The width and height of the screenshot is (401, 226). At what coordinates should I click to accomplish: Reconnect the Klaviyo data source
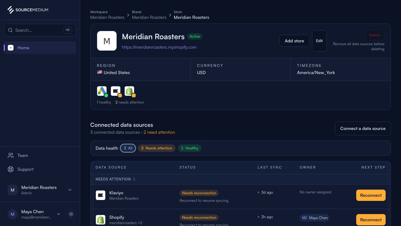click(x=371, y=195)
